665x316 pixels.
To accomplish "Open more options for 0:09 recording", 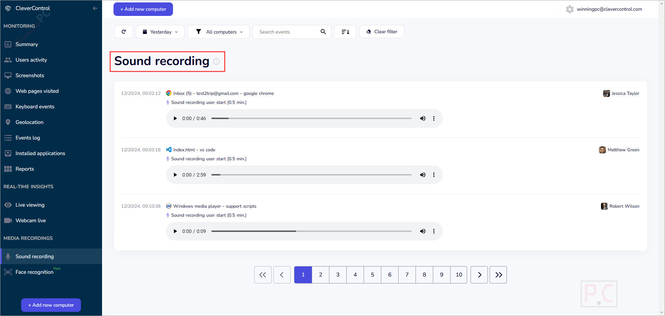I will 434,231.
